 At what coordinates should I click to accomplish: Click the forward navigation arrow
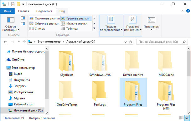click(13, 42)
